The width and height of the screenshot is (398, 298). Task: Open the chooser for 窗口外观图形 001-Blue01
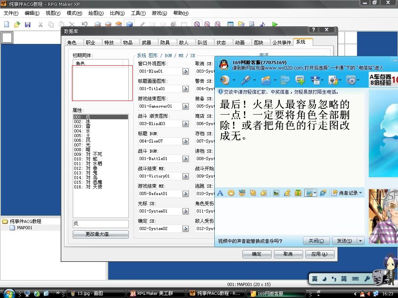point(186,71)
